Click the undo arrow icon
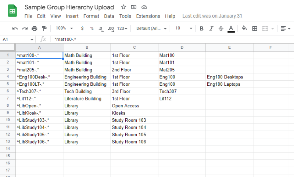294x177 pixels. (x=15, y=29)
